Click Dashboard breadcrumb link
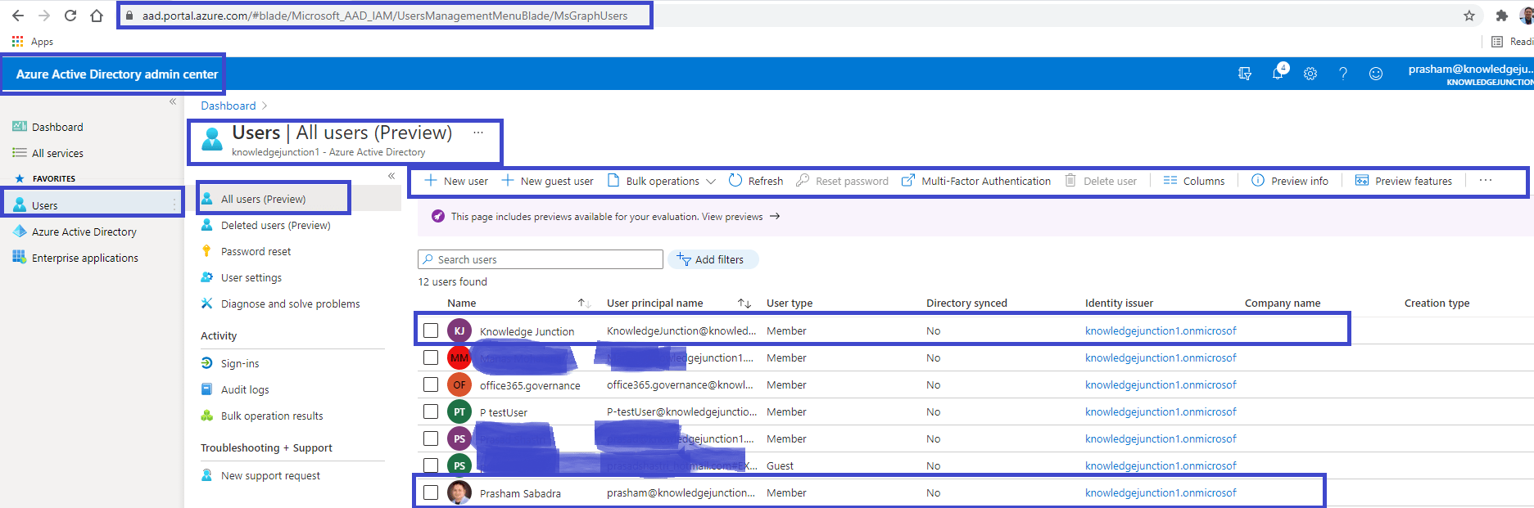1534x508 pixels. [229, 106]
